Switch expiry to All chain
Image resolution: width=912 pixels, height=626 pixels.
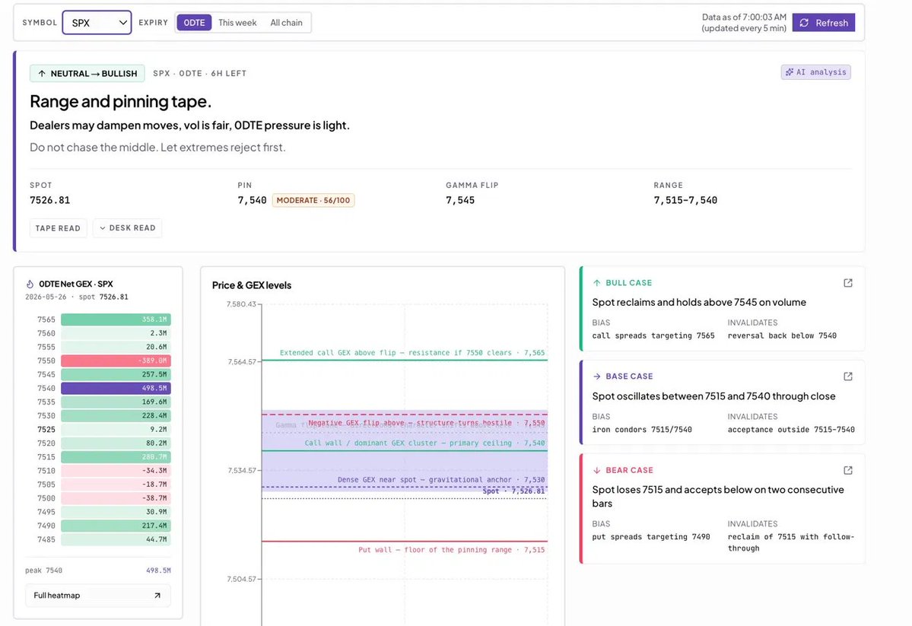(x=286, y=23)
